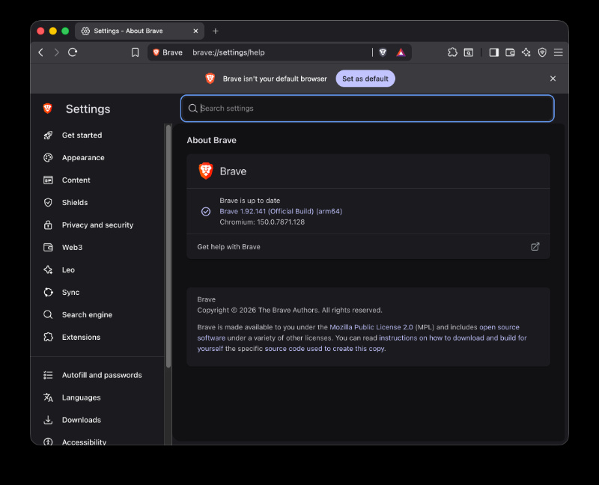
Task: Toggle the sidebar panel icon
Action: tap(494, 52)
